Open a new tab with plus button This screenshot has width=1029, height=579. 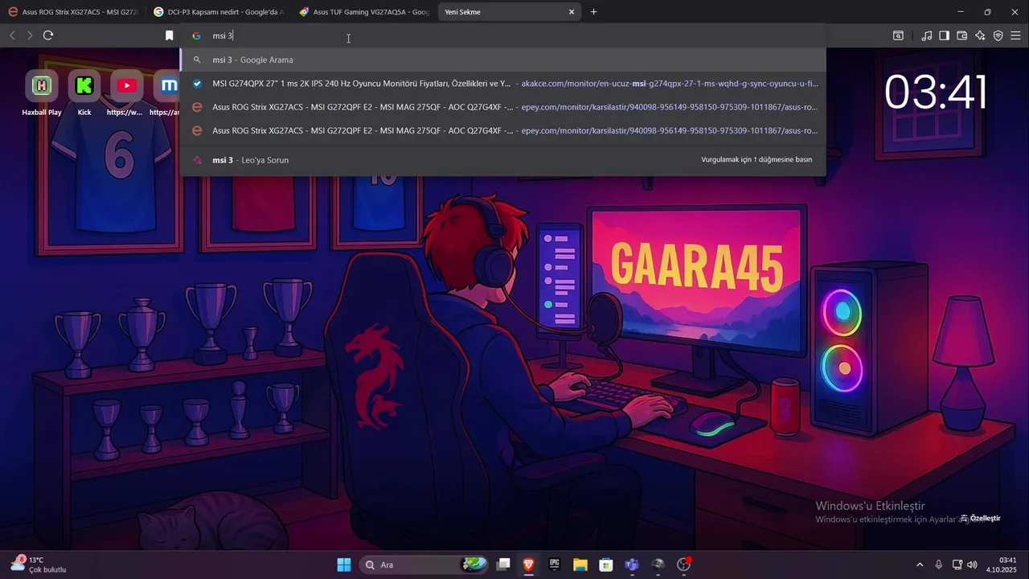point(594,12)
